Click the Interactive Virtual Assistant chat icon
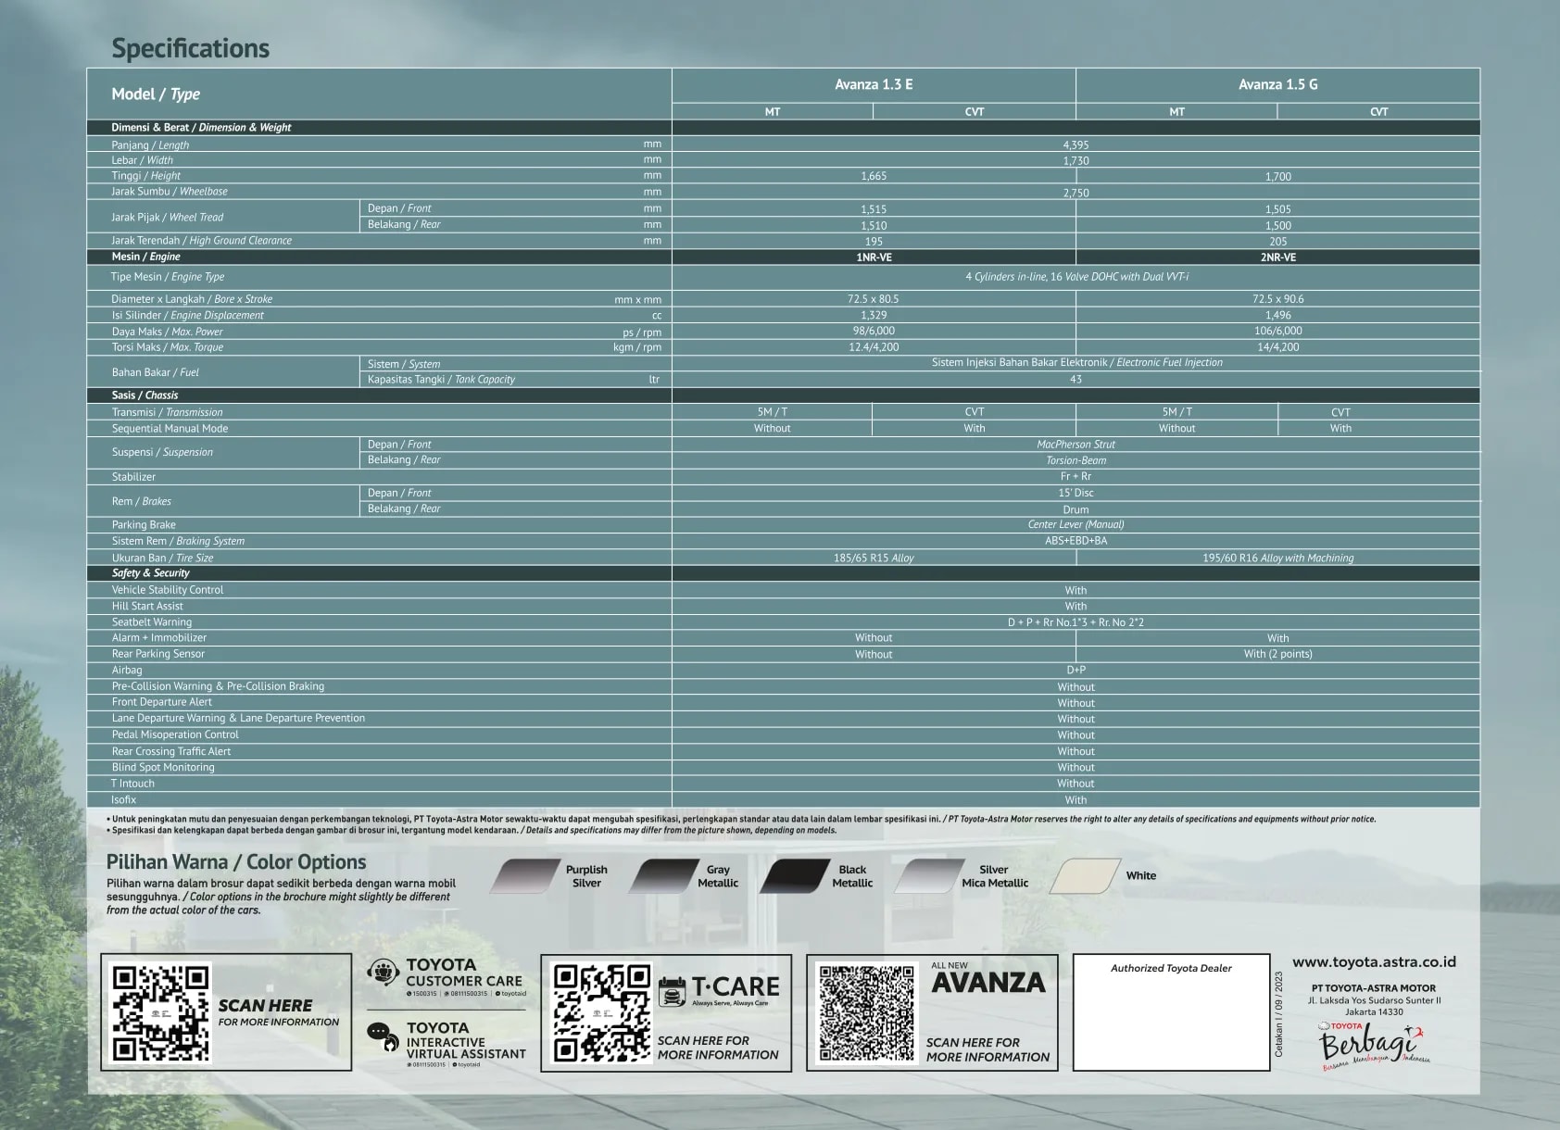The image size is (1560, 1130). click(x=384, y=1036)
